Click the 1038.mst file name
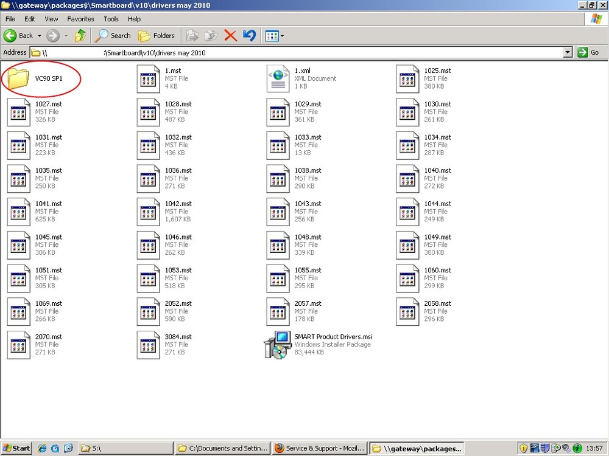The height and width of the screenshot is (456, 609). coord(308,171)
